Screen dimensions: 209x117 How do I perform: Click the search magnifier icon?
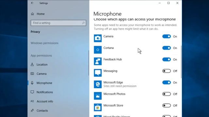(83, 23)
